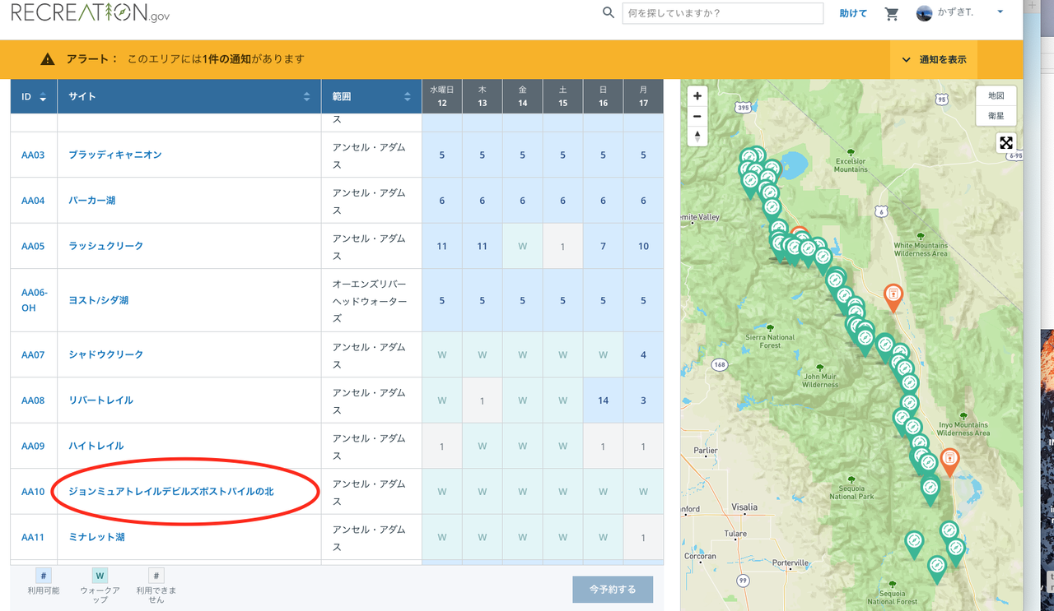This screenshot has height=611, width=1054.
Task: Open the shopping cart
Action: click(892, 14)
